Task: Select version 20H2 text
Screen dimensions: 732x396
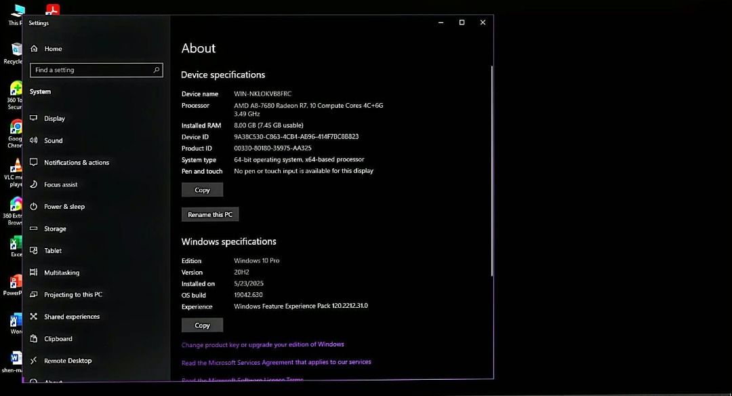Action: (x=241, y=273)
